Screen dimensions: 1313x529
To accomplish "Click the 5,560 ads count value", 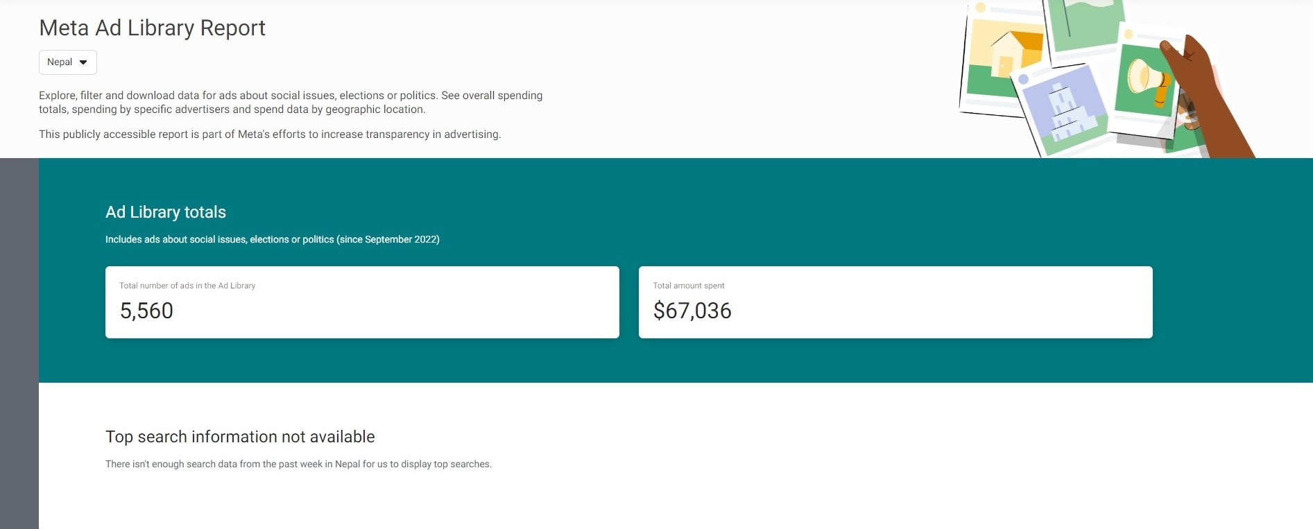I will pos(146,311).
